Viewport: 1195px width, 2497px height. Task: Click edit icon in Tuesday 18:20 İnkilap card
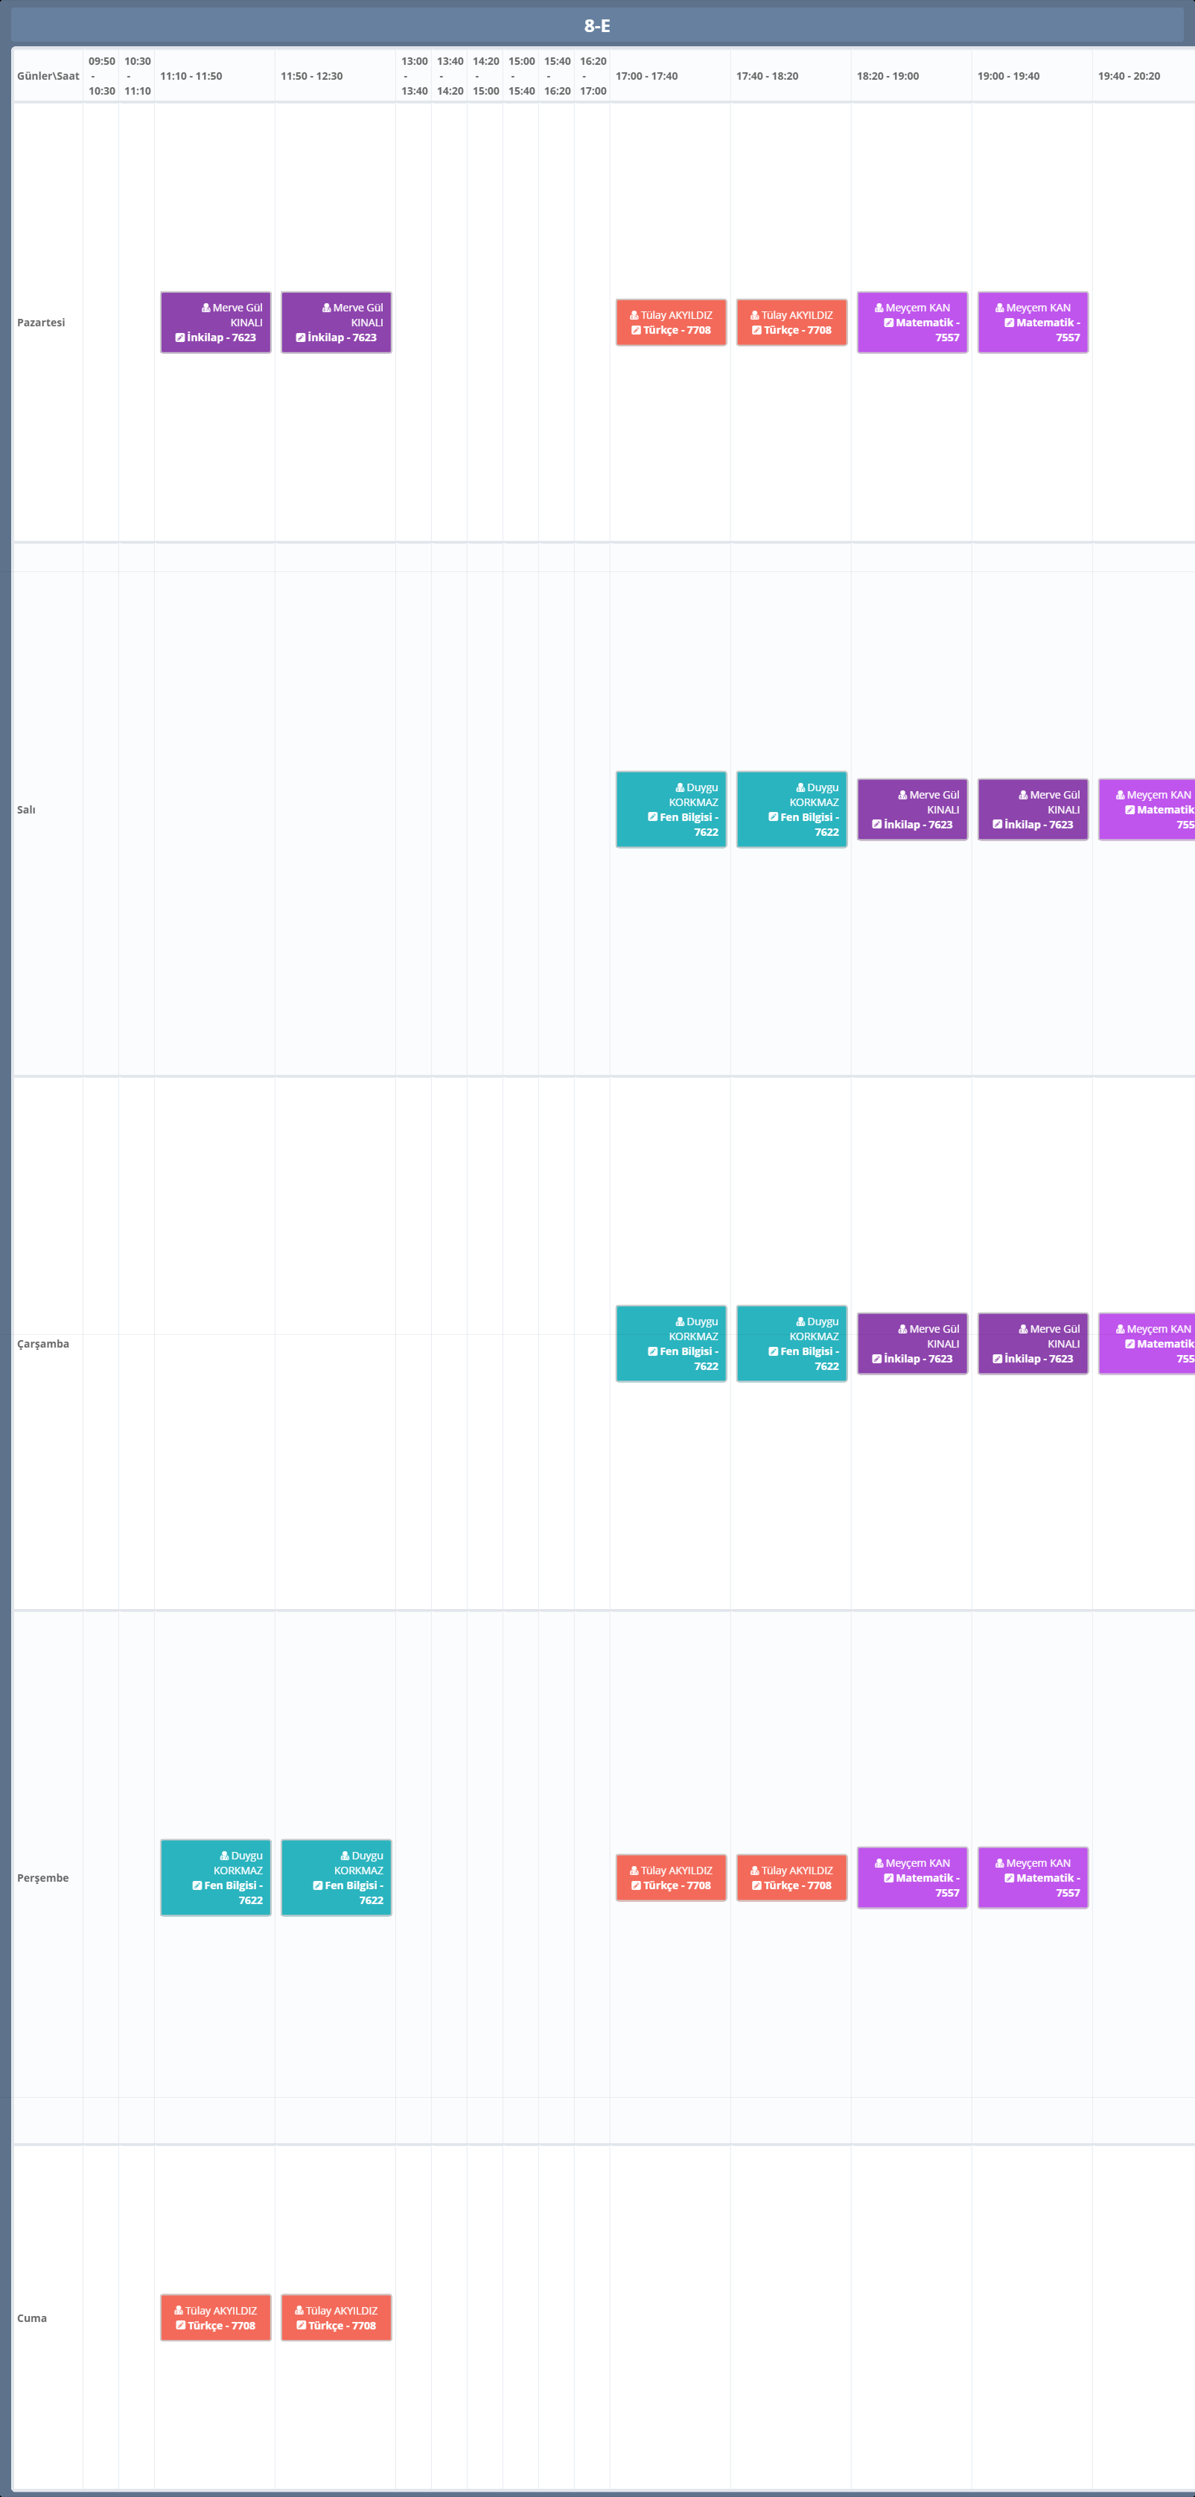pos(876,825)
